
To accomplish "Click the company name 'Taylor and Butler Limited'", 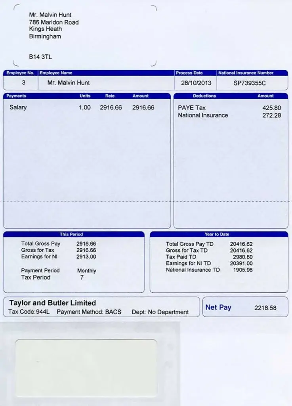I will pyautogui.click(x=53, y=303).
